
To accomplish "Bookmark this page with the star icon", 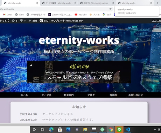I will point(110,9).
